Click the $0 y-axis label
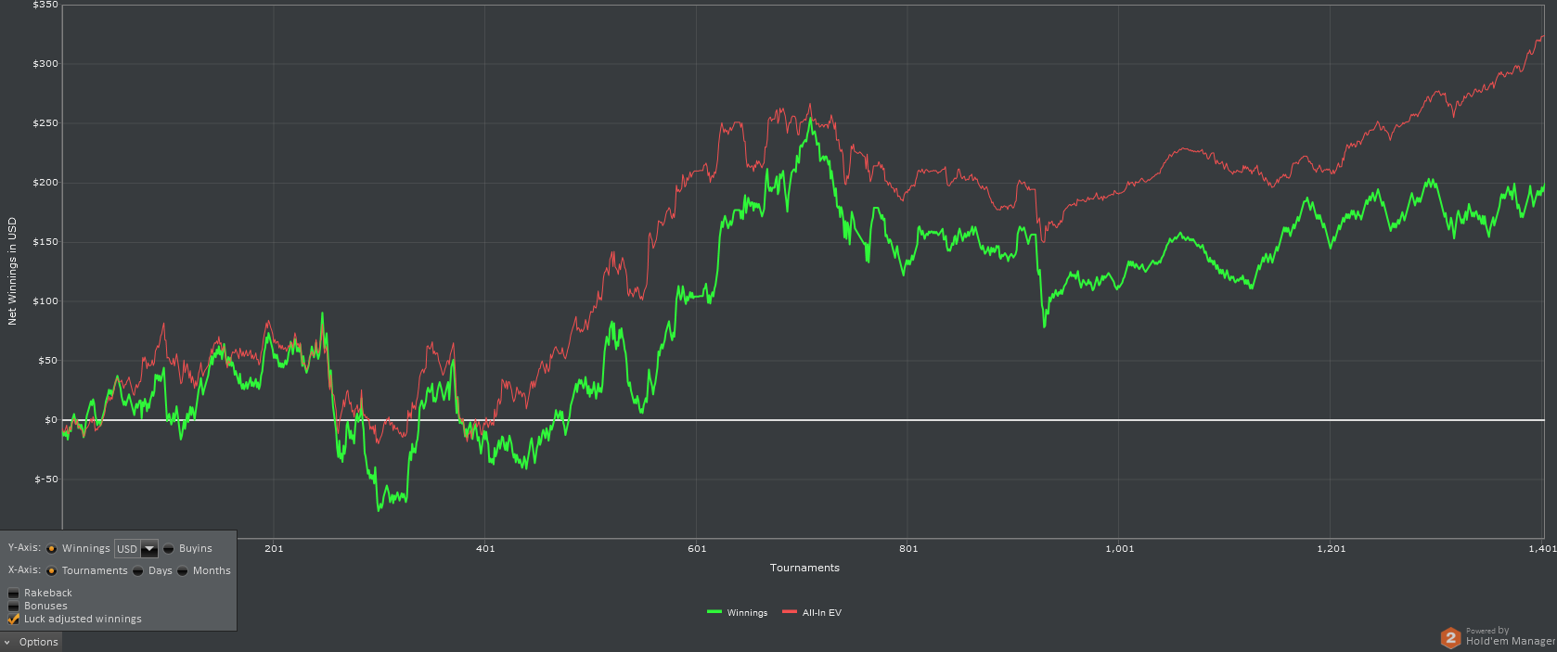 point(51,420)
